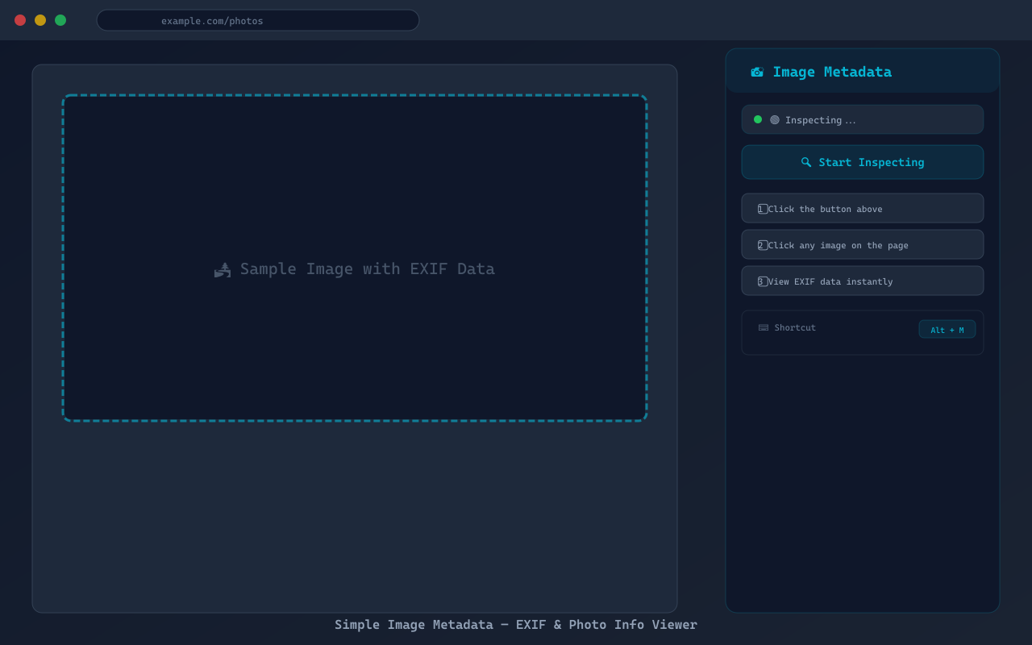The width and height of the screenshot is (1032, 645).
Task: Click the 'Click any image on the page' step
Action: pyautogui.click(x=862, y=244)
